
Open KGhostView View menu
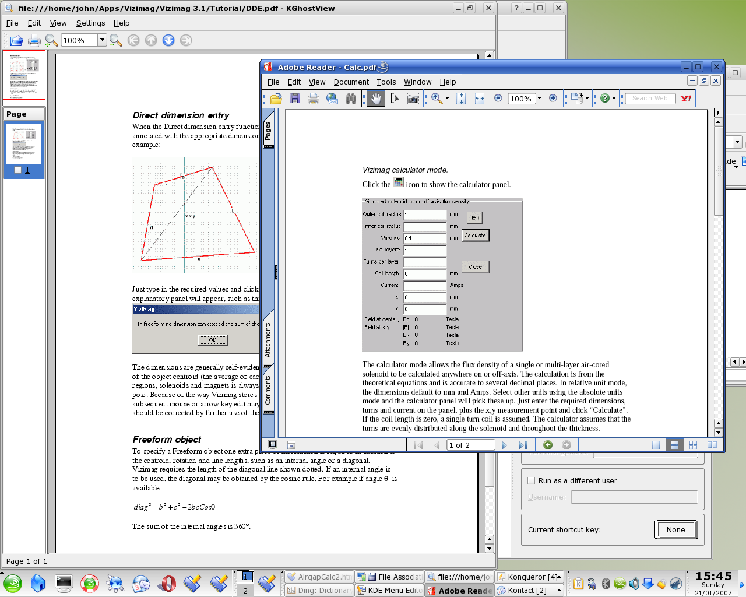point(58,23)
